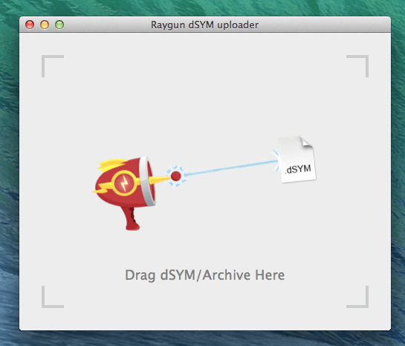This screenshot has height=346, width=405.
Task: Click the red ball at the raygun tip
Action: [x=176, y=176]
